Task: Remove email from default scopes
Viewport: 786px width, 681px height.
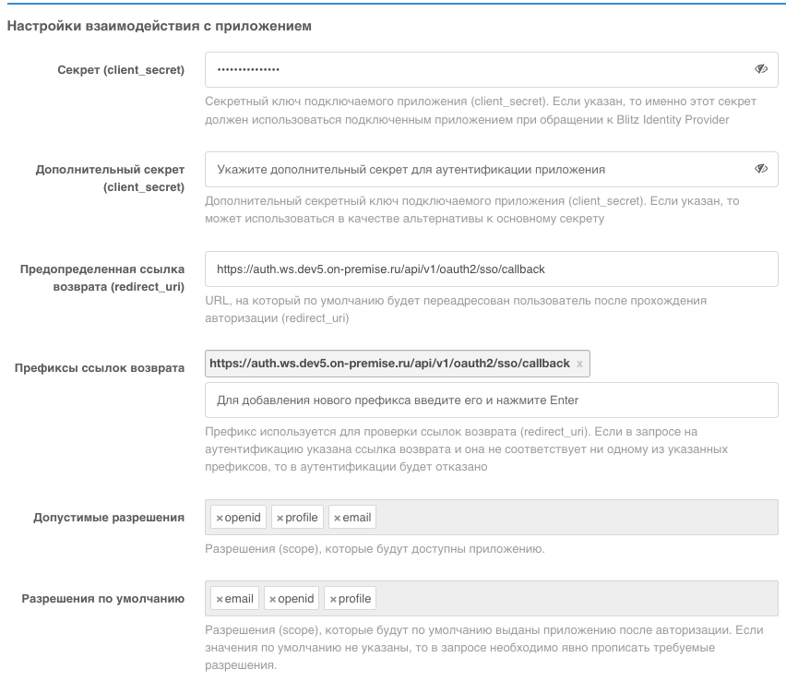Action: (220, 600)
